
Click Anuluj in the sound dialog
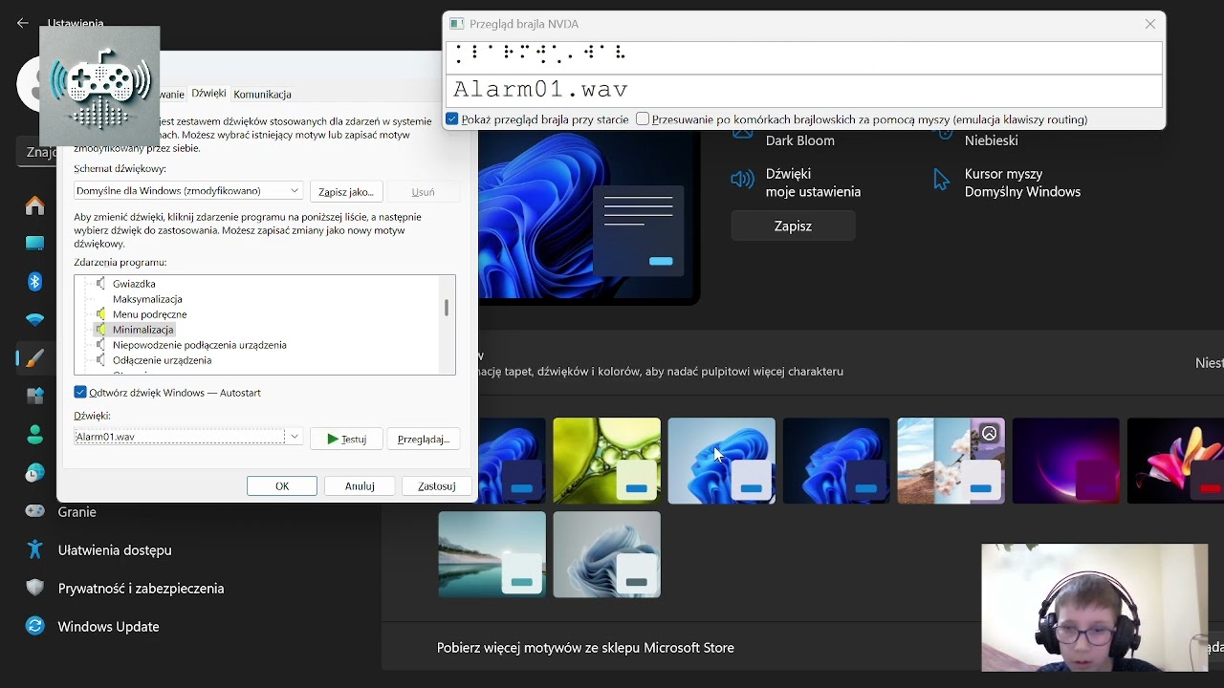360,486
